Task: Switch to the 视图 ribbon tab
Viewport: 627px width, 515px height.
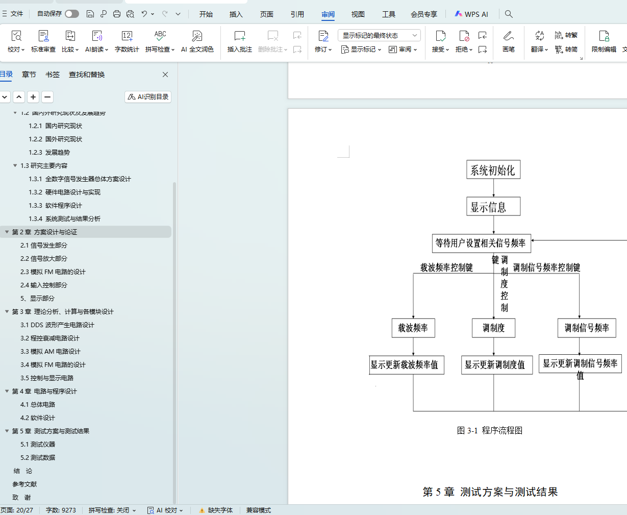Action: tap(358, 14)
